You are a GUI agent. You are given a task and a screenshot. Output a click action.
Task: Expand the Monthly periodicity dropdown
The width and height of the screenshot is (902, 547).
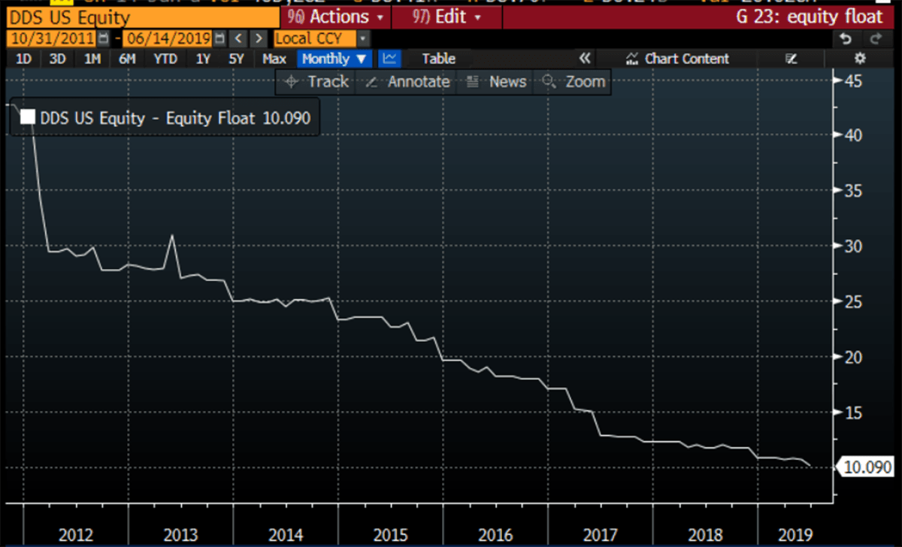point(334,59)
